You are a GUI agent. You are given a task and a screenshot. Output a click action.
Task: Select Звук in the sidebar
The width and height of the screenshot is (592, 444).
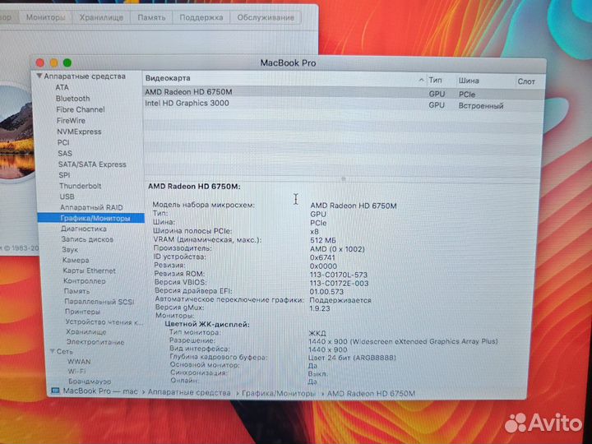[70, 250]
